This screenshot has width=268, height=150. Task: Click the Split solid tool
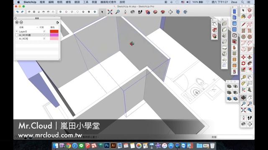[x=235, y=99]
